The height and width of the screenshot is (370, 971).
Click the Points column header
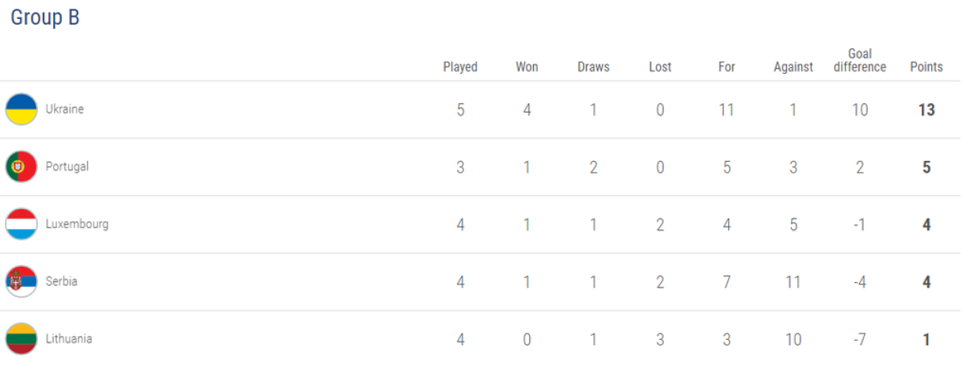[x=927, y=67]
